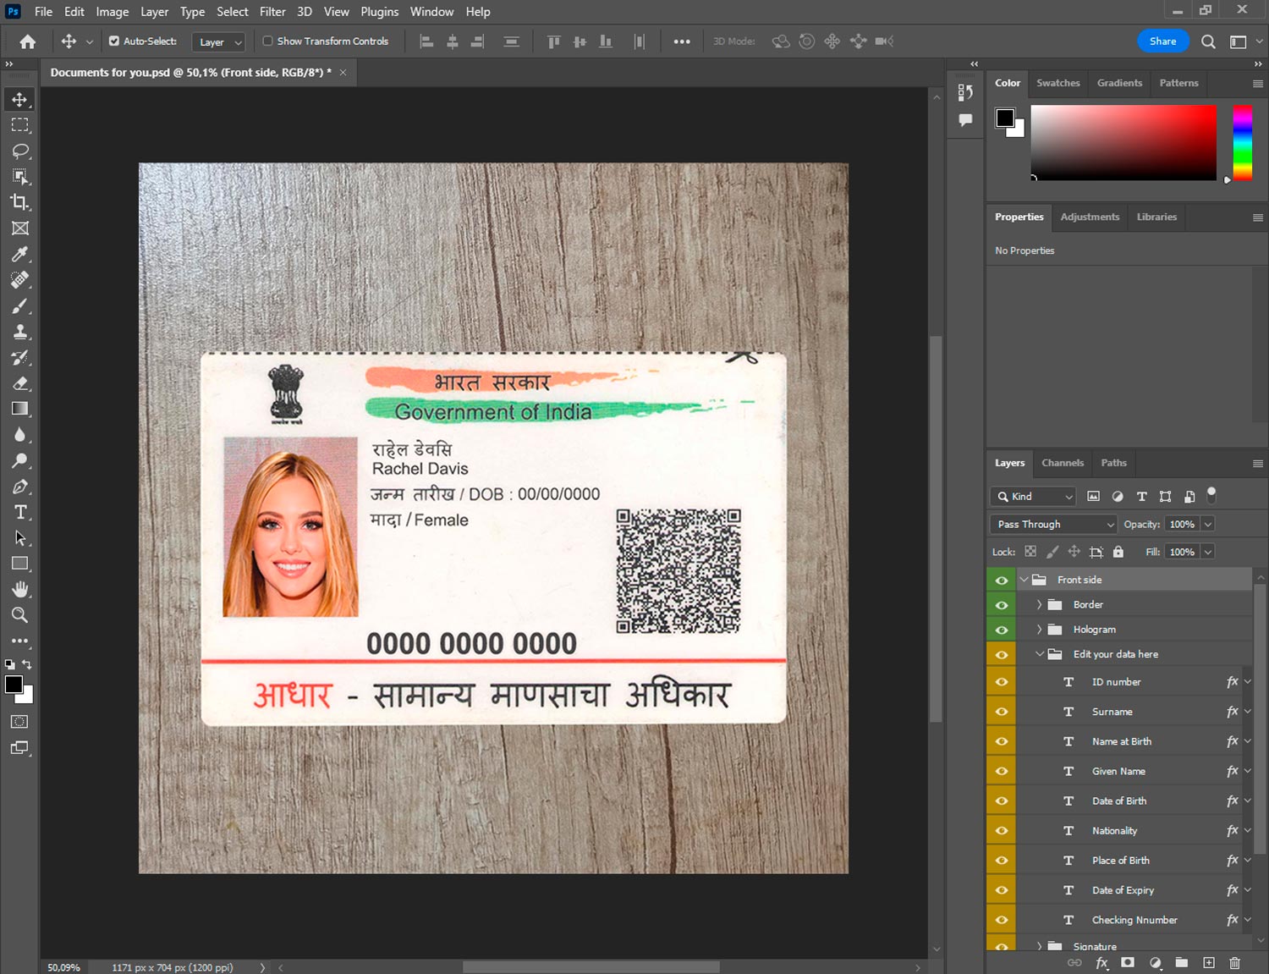This screenshot has width=1269, height=974.
Task: Choose the Eraser tool
Action: [20, 383]
